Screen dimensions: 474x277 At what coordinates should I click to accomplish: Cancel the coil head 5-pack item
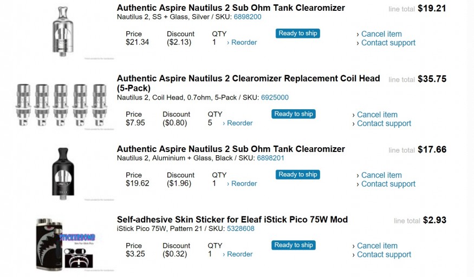[x=377, y=115]
